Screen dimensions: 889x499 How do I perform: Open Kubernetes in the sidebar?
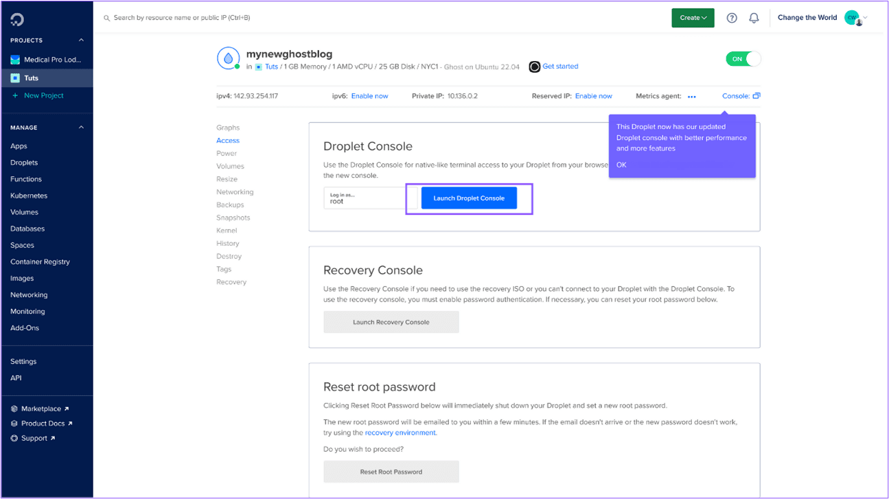point(29,196)
